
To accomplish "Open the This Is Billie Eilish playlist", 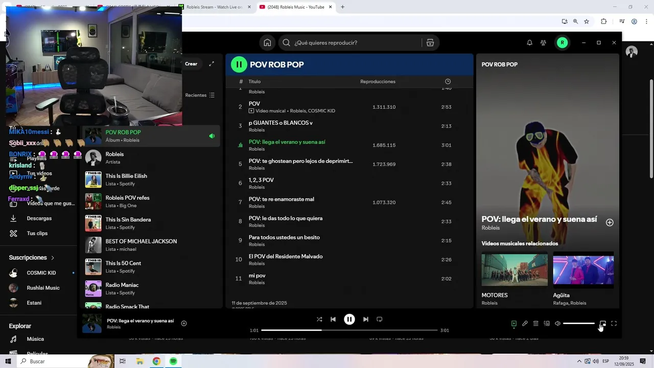I will [150, 180].
